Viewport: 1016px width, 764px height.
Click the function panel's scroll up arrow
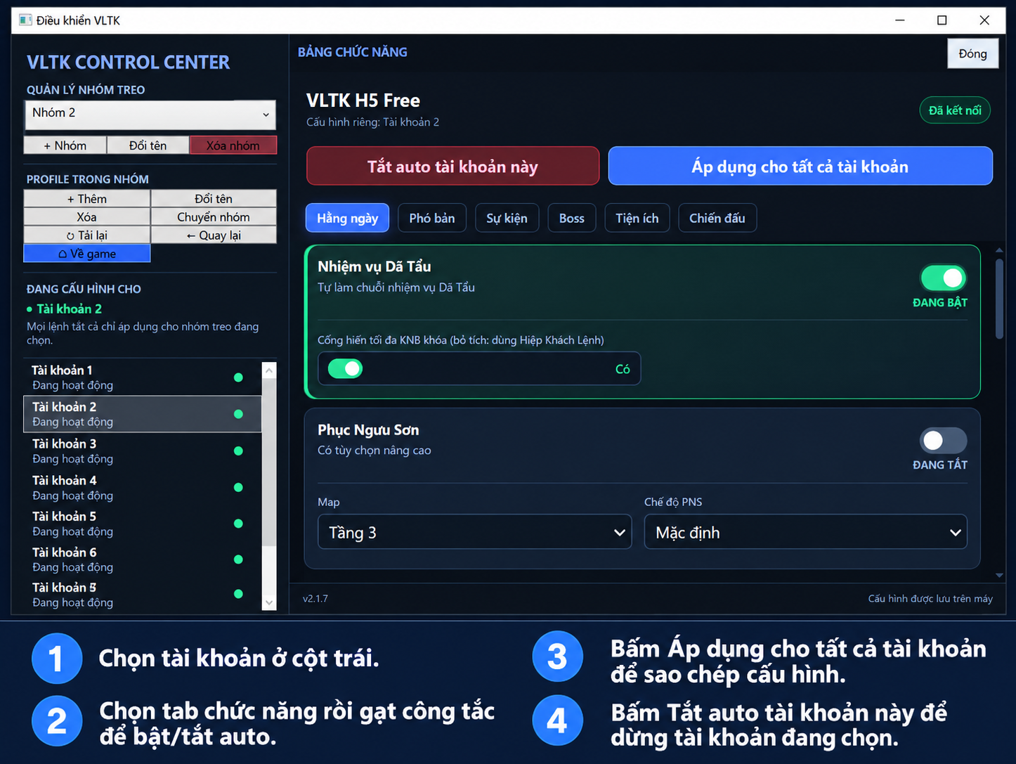pyautogui.click(x=999, y=250)
